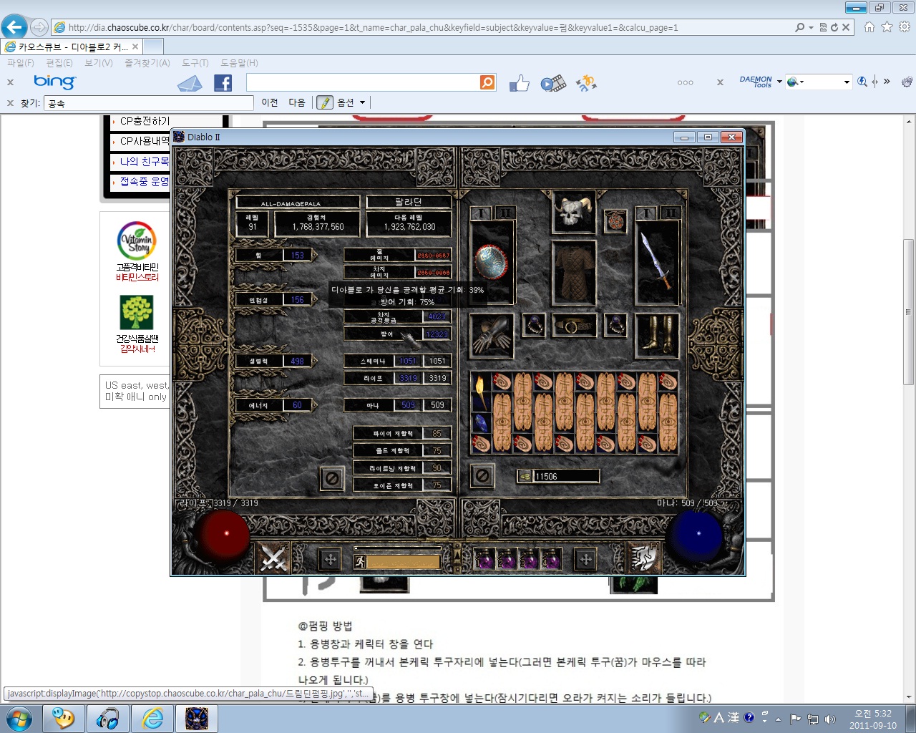Select the right skill icon marked F1
The image size is (916, 733).
point(643,558)
